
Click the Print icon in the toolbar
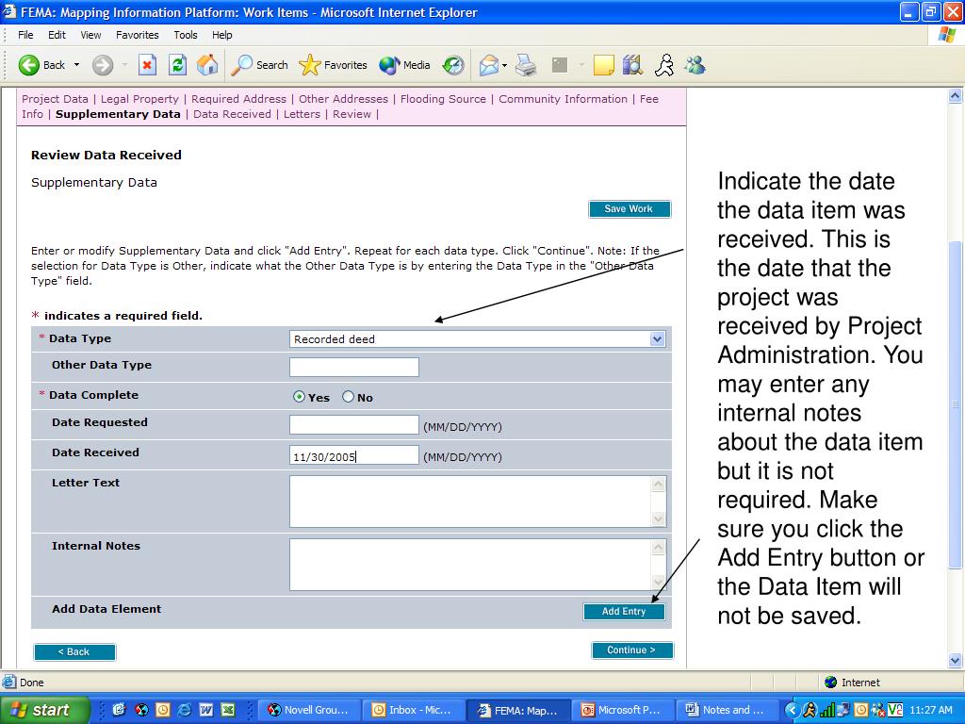coord(526,65)
